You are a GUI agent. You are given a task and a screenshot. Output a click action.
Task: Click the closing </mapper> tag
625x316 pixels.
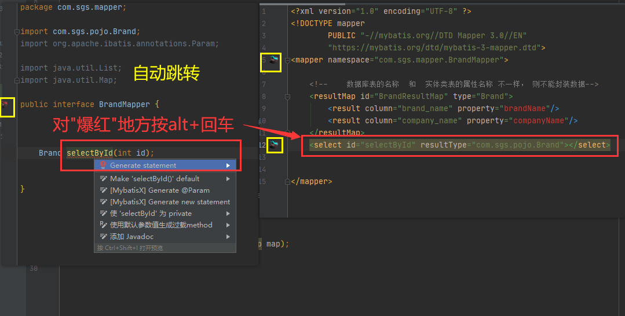tap(312, 181)
